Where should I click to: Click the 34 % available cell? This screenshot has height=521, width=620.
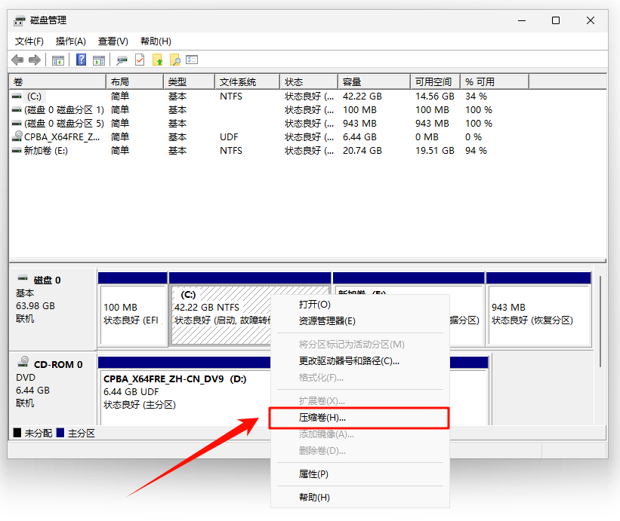coord(476,97)
